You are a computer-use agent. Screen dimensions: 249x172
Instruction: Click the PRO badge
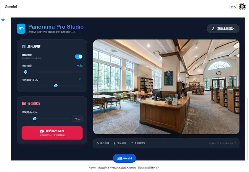tap(233, 7)
